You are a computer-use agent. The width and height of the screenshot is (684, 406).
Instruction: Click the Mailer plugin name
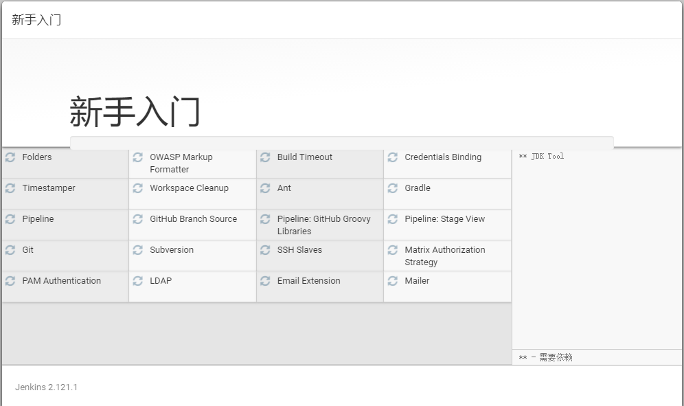coord(417,281)
